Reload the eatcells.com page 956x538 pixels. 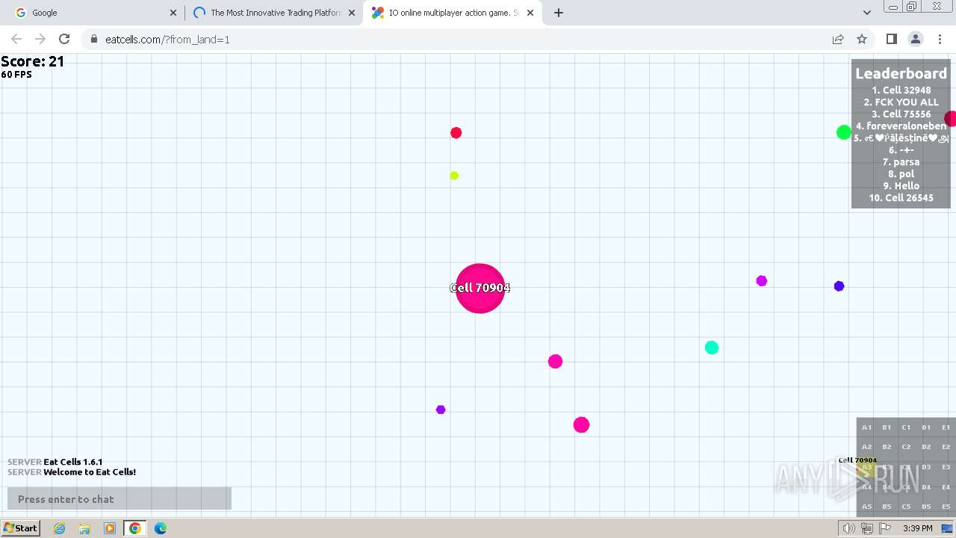(64, 39)
